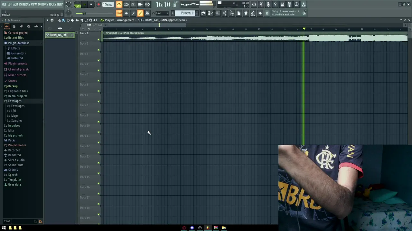This screenshot has height=231, width=412.
Task: Click the 146.000 tempo field
Action: click(x=108, y=5)
